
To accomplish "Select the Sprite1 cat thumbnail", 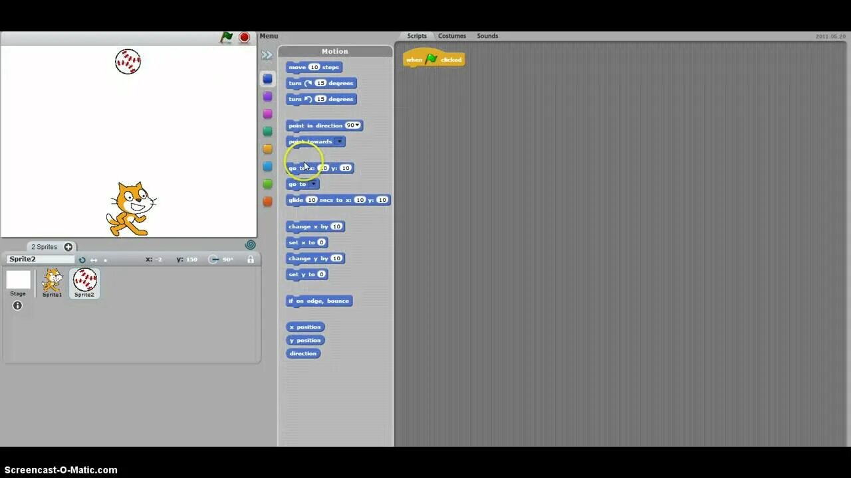I will point(52,283).
